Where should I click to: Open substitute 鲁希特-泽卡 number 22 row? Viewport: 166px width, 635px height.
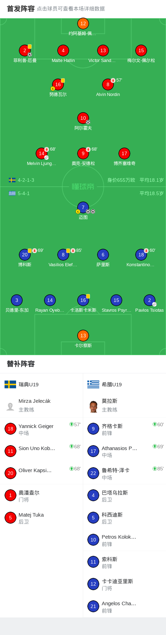(x=125, y=474)
